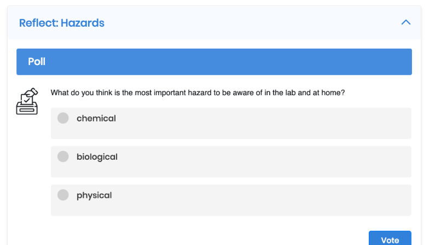Select the physical radio button

coord(63,195)
